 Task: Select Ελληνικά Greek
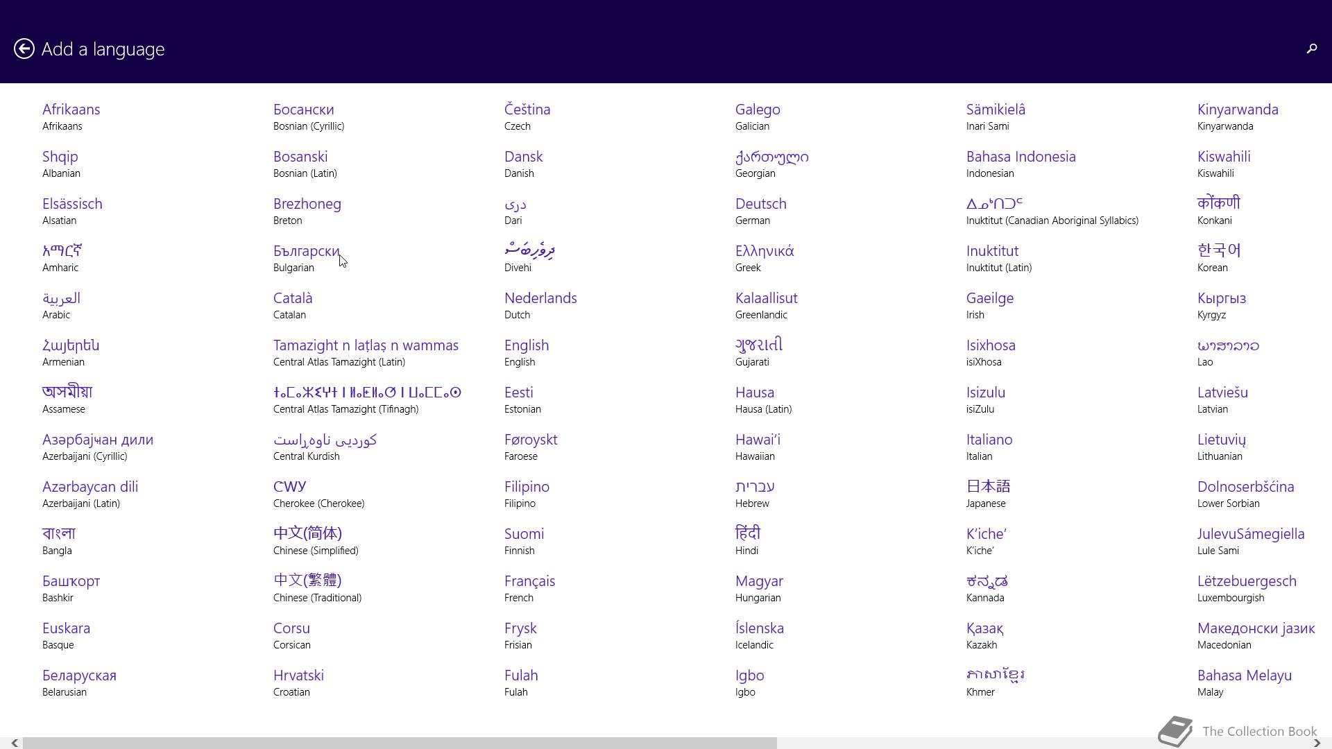pyautogui.click(x=765, y=259)
